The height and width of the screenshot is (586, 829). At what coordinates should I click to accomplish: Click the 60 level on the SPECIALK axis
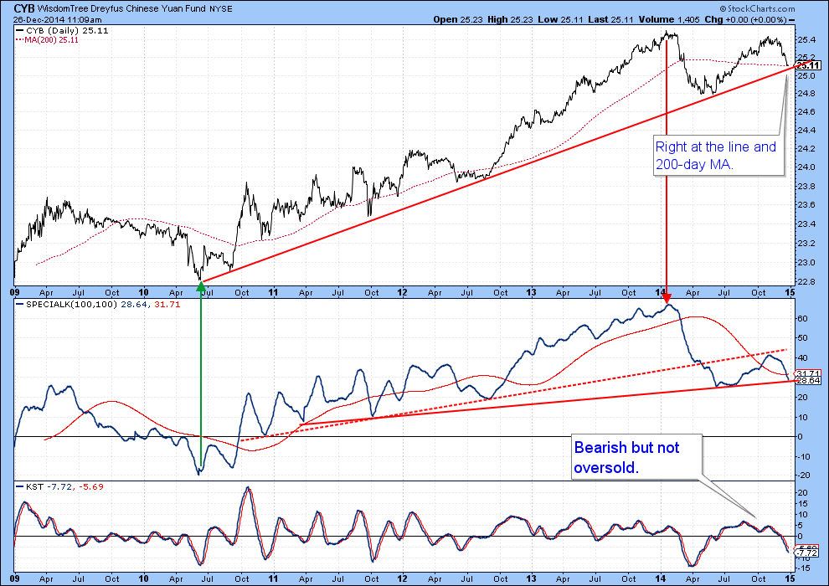tap(802, 319)
